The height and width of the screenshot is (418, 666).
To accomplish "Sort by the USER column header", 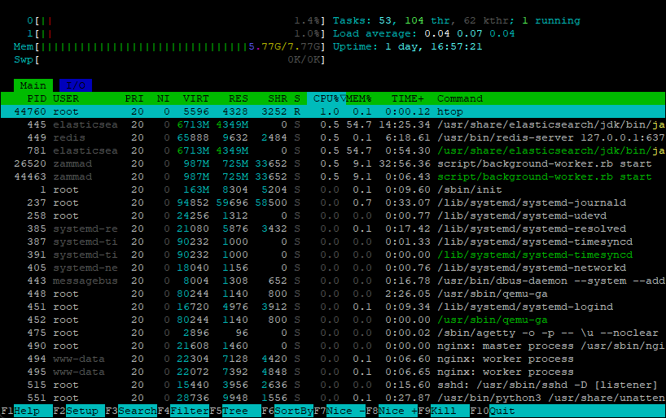I will pos(66,98).
